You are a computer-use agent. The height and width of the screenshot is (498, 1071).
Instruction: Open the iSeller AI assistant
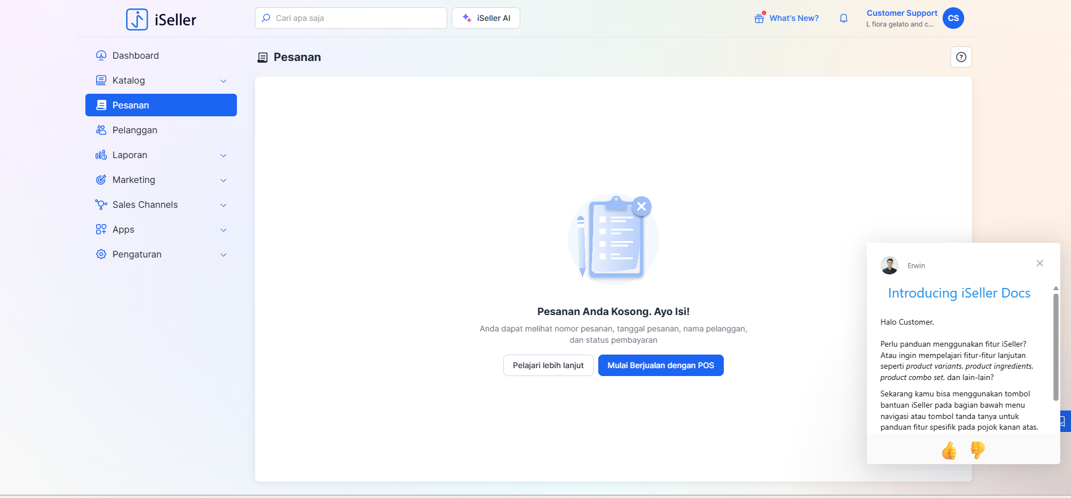click(x=486, y=18)
